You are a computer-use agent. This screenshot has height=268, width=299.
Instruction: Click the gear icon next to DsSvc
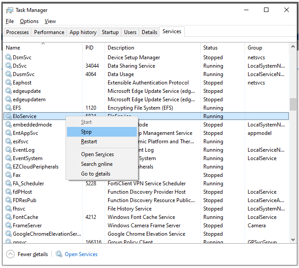(x=8, y=65)
